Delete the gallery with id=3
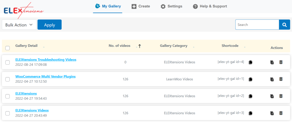The height and width of the screenshot is (124, 292). coord(281,113)
